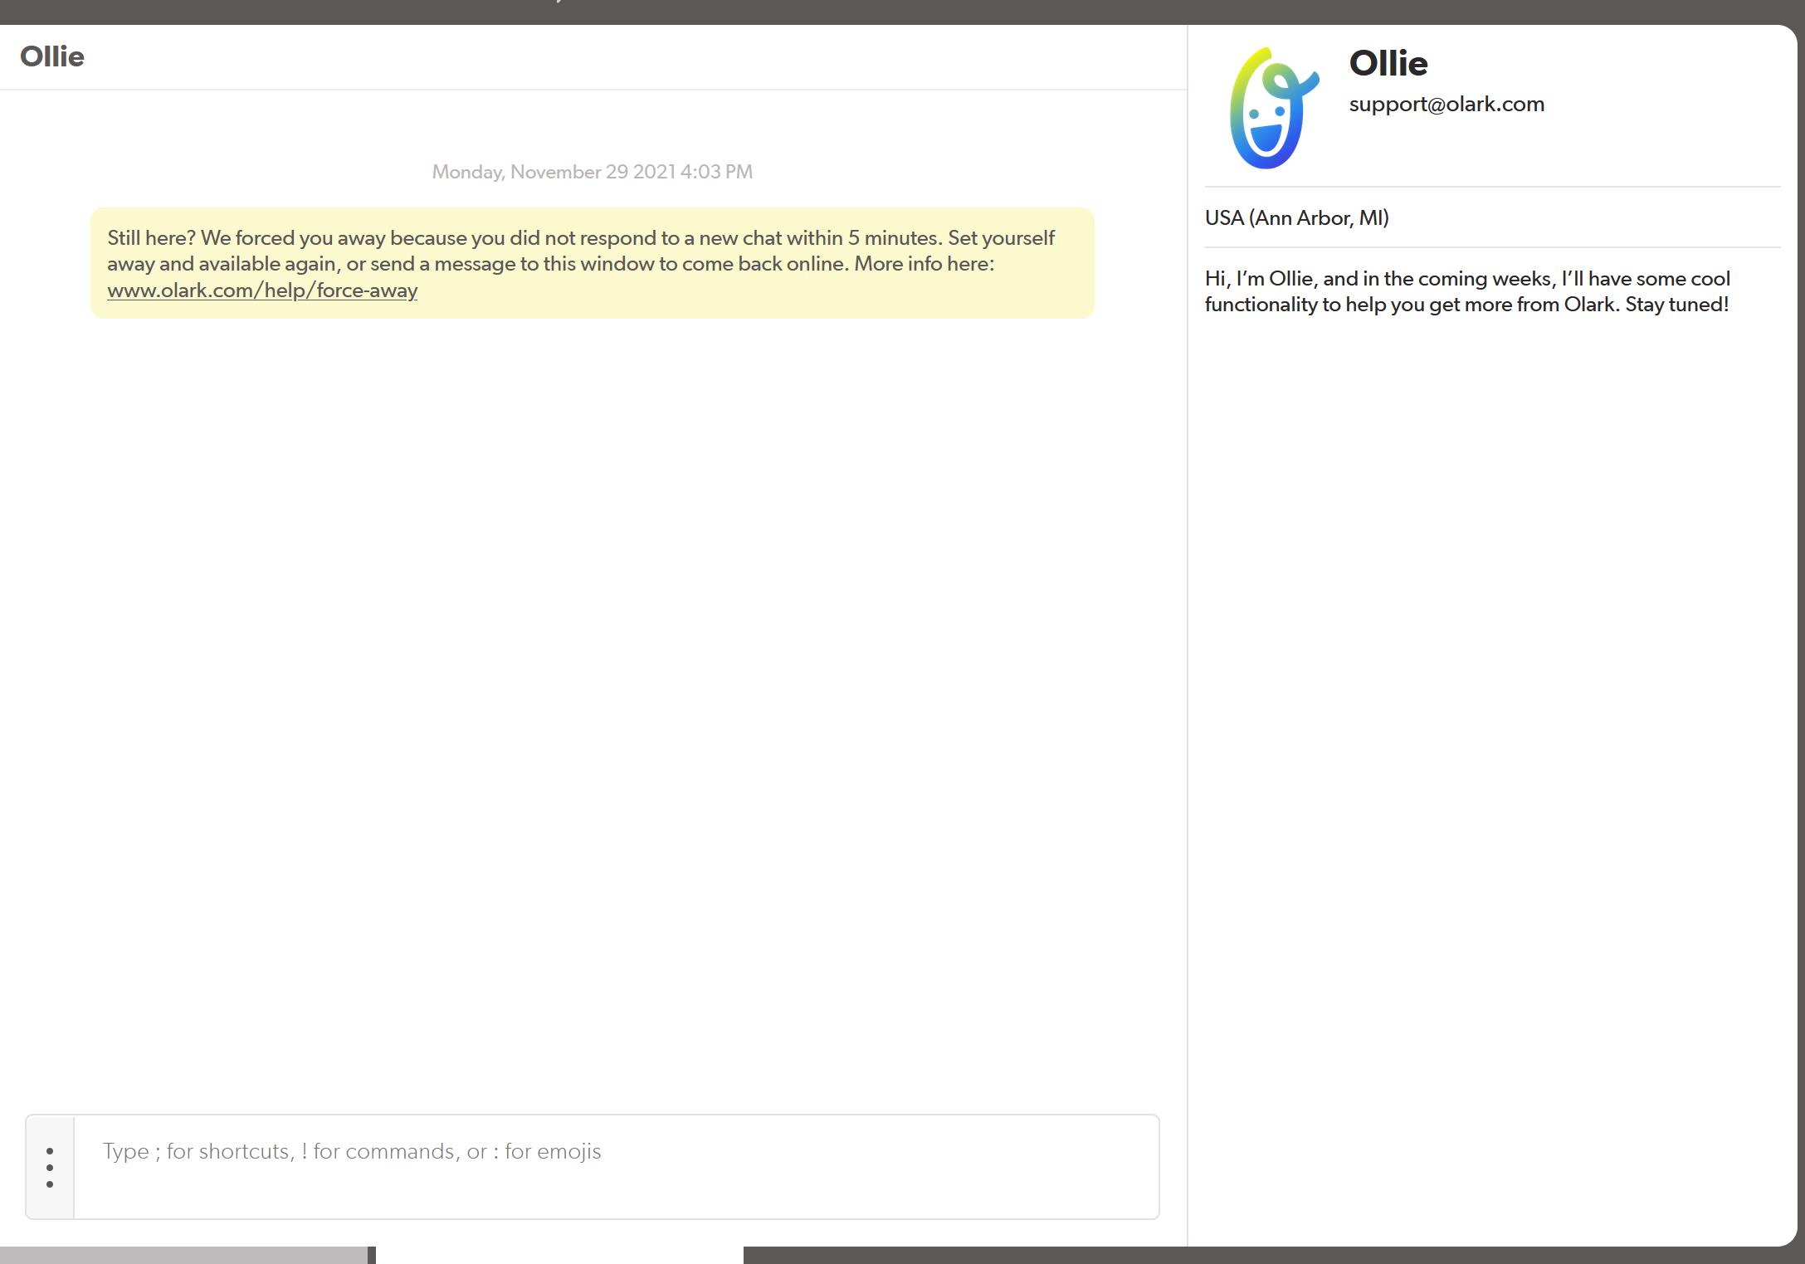
Task: Click the Ollie chat header title
Action: [x=52, y=57]
